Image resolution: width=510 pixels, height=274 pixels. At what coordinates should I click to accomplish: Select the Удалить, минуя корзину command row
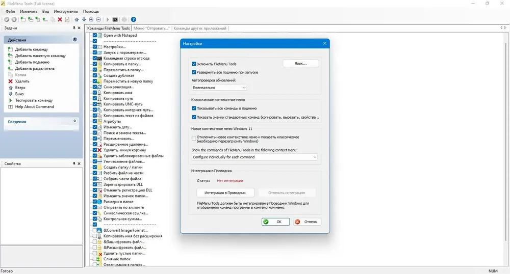coord(124,150)
